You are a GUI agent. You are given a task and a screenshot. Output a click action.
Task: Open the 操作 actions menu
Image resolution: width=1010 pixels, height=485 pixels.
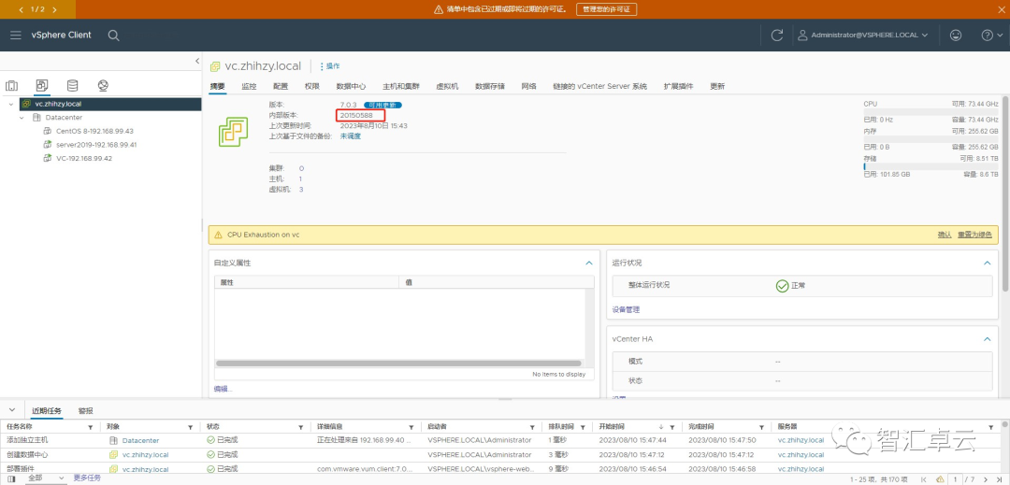click(x=330, y=66)
